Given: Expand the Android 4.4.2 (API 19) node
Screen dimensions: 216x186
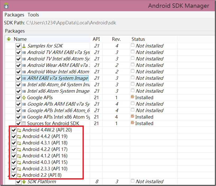Looking at the screenshot, I should click(8, 137).
